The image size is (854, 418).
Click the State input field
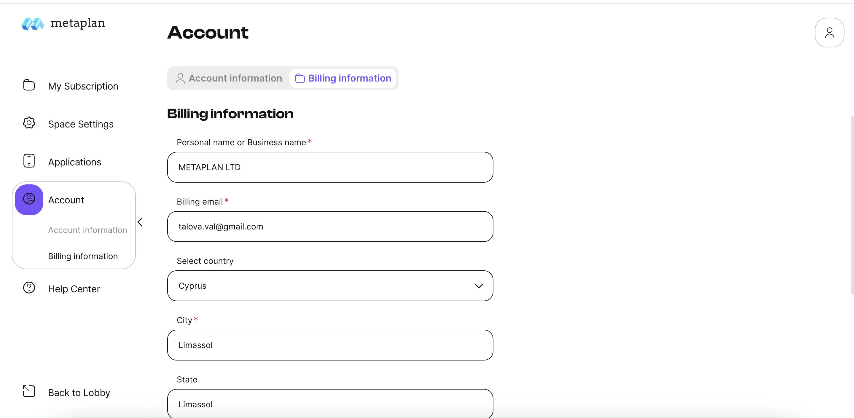[x=330, y=404]
